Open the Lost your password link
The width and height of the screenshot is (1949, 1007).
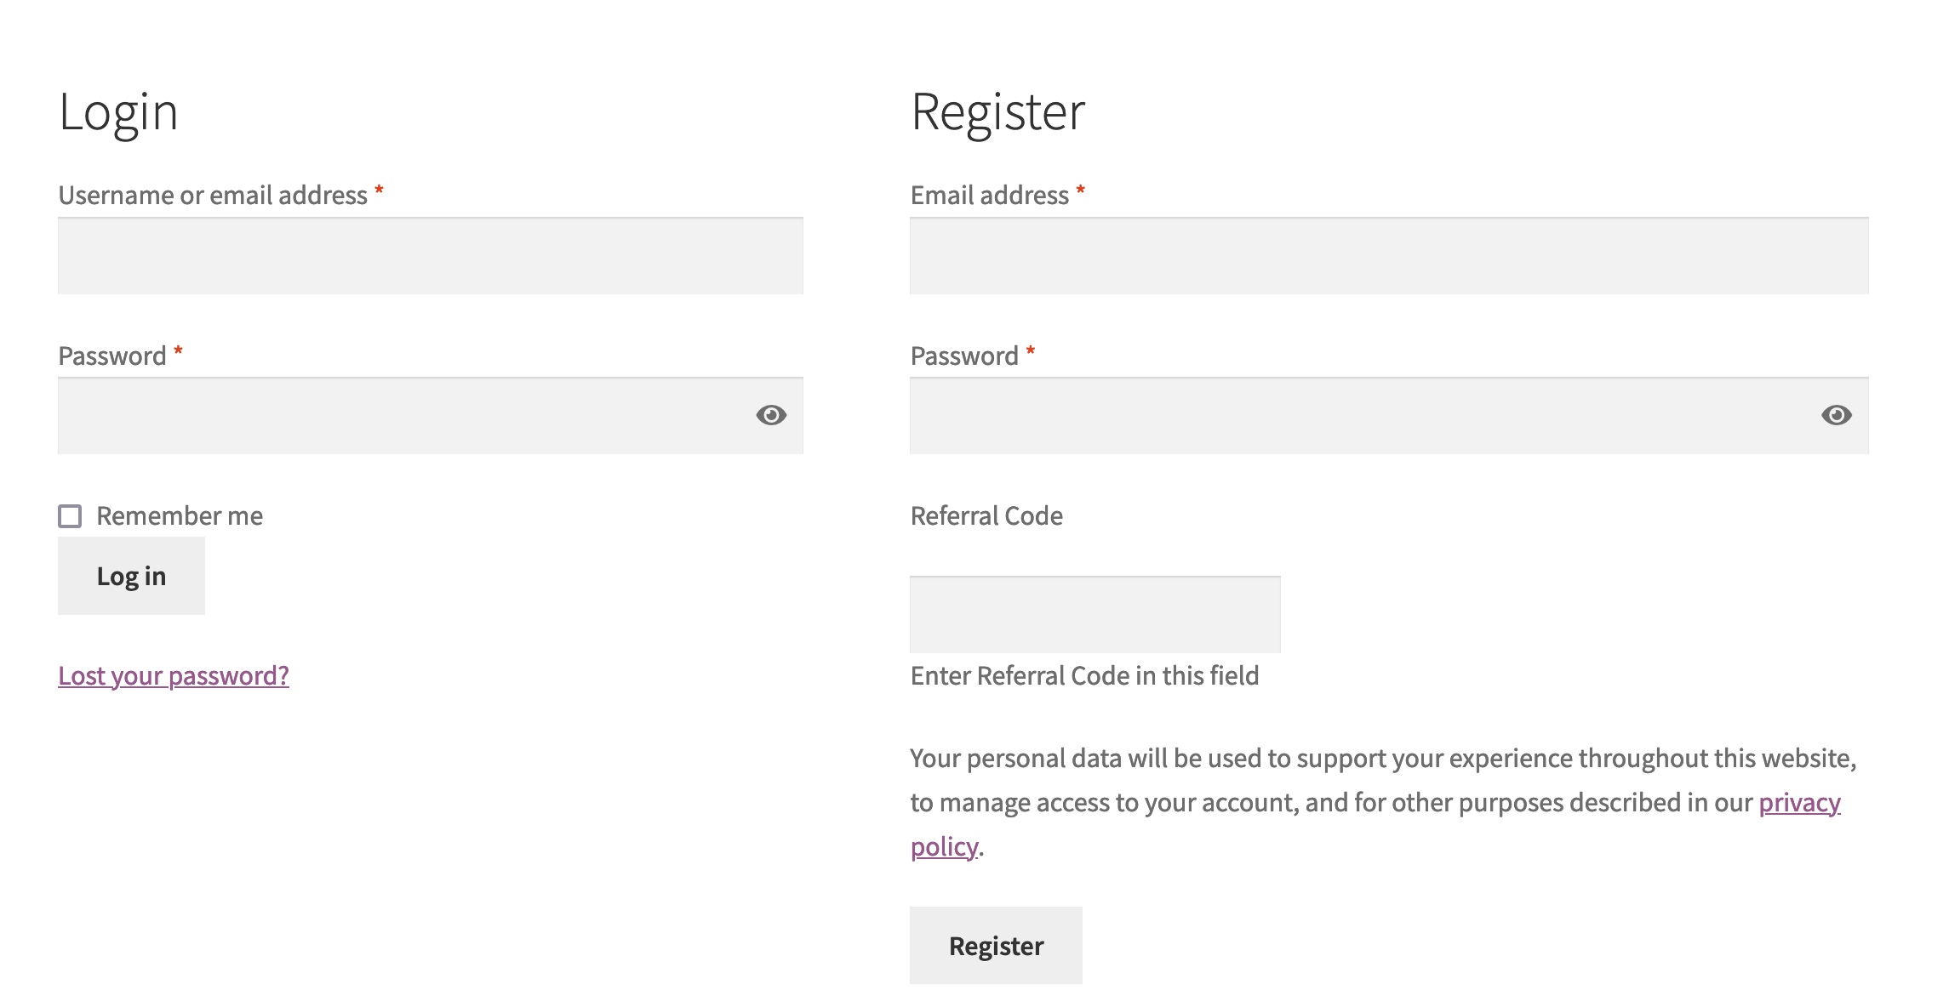tap(173, 675)
